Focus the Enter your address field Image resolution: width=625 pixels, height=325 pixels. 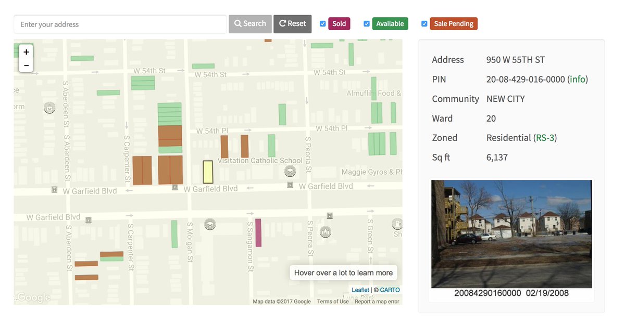click(x=120, y=24)
